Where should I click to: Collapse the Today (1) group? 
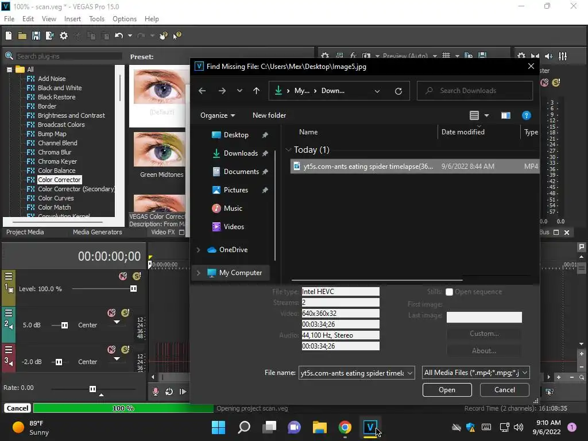[x=288, y=150]
